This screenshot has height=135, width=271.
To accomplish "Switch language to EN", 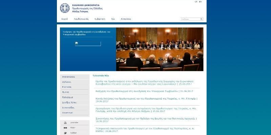I will 200,2.
